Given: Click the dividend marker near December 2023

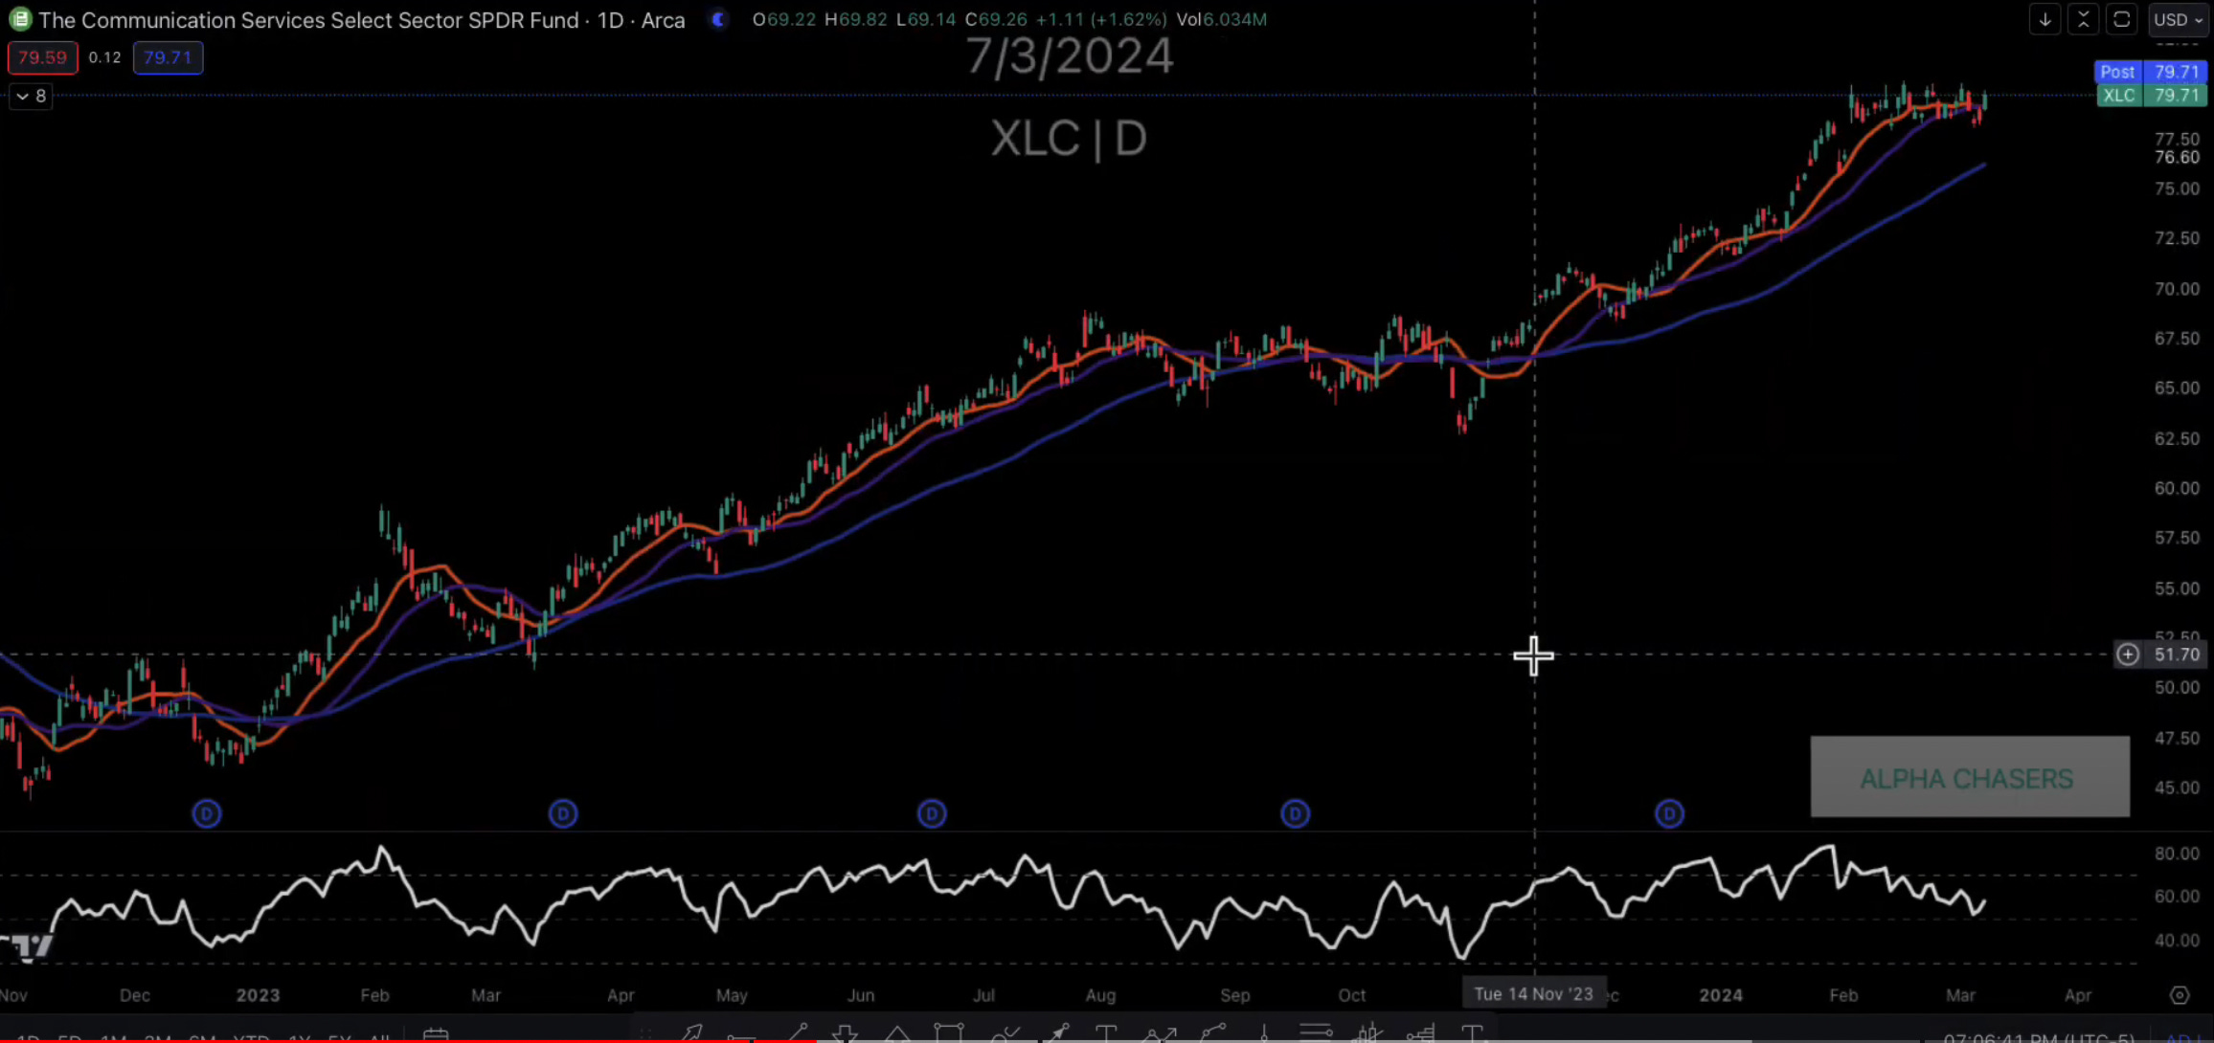Looking at the screenshot, I should tap(1669, 813).
